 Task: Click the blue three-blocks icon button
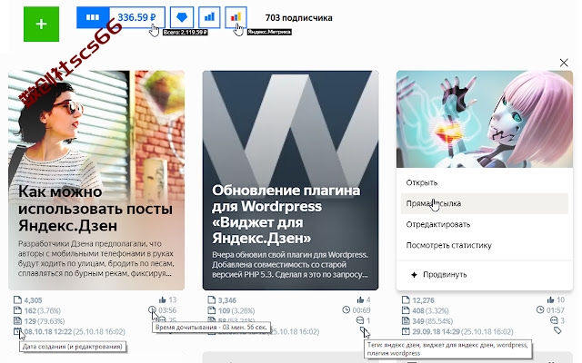coord(93,17)
